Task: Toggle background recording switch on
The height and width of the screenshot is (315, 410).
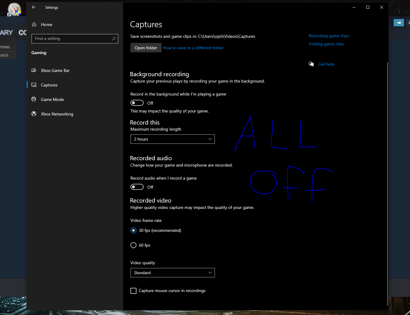Action: click(x=137, y=103)
